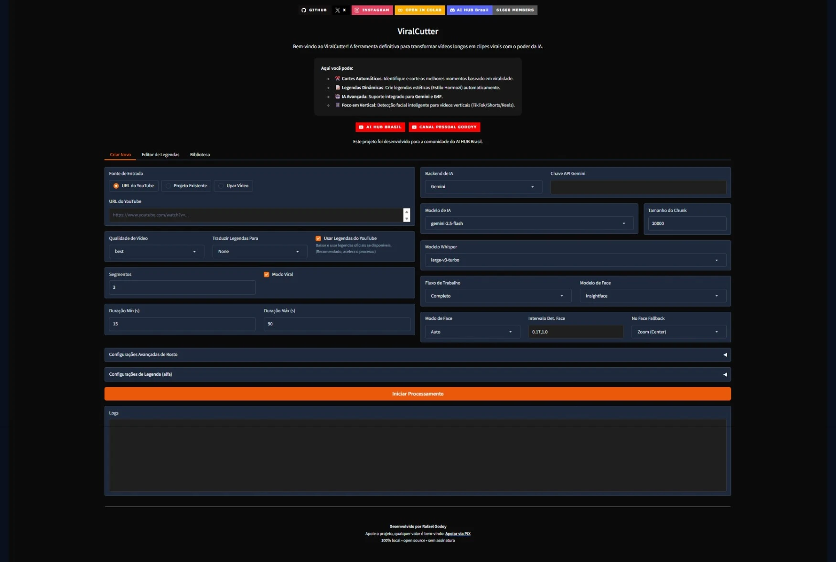Viewport: 836px width, 562px height.
Task: Open the X social badge
Action: pyautogui.click(x=341, y=10)
